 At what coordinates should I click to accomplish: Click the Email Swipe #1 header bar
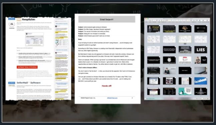pos(107,19)
